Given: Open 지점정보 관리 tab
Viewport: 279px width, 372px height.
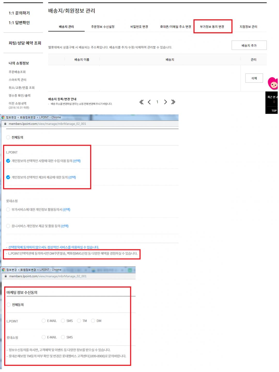Looking at the screenshot, I should coord(248,27).
